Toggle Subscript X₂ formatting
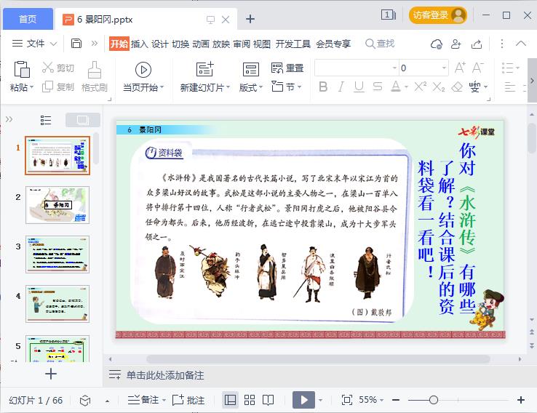Viewport: 537px width, 413px height. pos(438,87)
